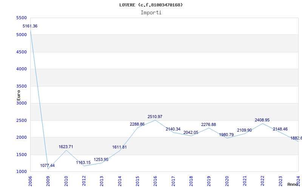Click the 1000 y-axis tick label
This screenshot has height=188, width=302.
pyautogui.click(x=21, y=172)
